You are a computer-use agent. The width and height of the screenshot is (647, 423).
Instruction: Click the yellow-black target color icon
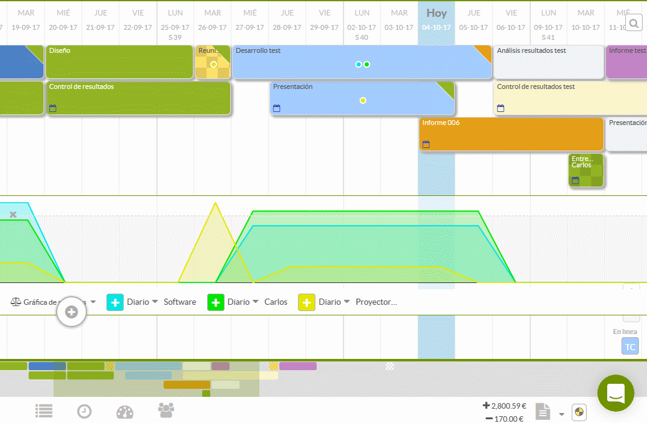click(x=579, y=412)
